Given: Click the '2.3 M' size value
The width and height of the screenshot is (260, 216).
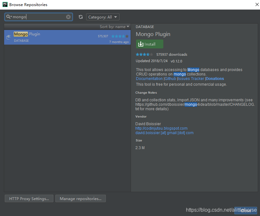Looking at the screenshot, I should (140, 148).
